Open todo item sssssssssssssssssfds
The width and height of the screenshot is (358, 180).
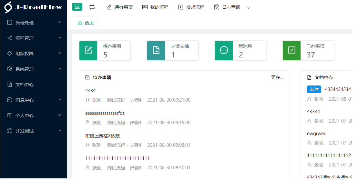pyautogui.click(x=105, y=113)
